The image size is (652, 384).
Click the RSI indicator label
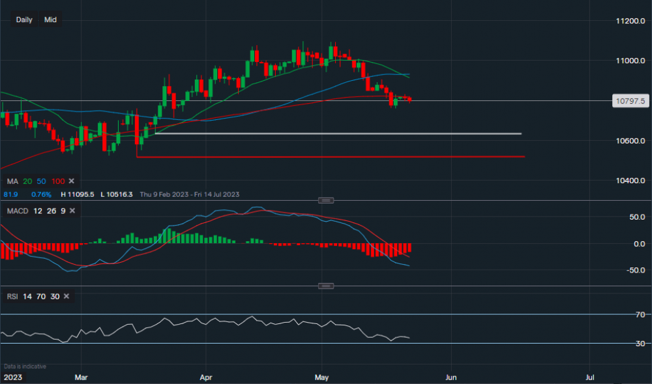click(x=12, y=296)
